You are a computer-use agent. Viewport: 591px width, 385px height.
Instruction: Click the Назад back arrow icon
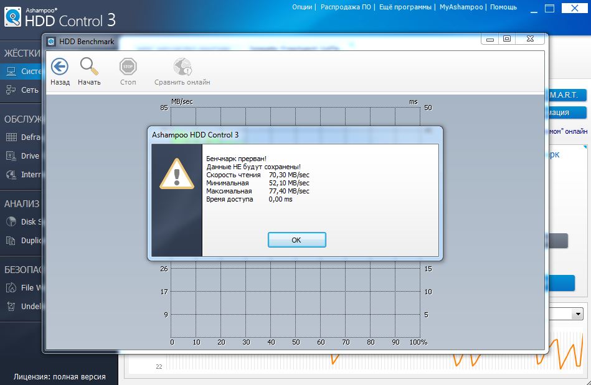(x=60, y=67)
